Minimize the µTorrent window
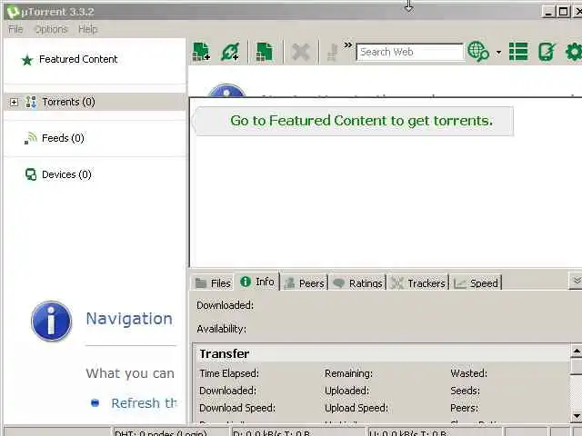The height and width of the screenshot is (436, 582). point(548,12)
